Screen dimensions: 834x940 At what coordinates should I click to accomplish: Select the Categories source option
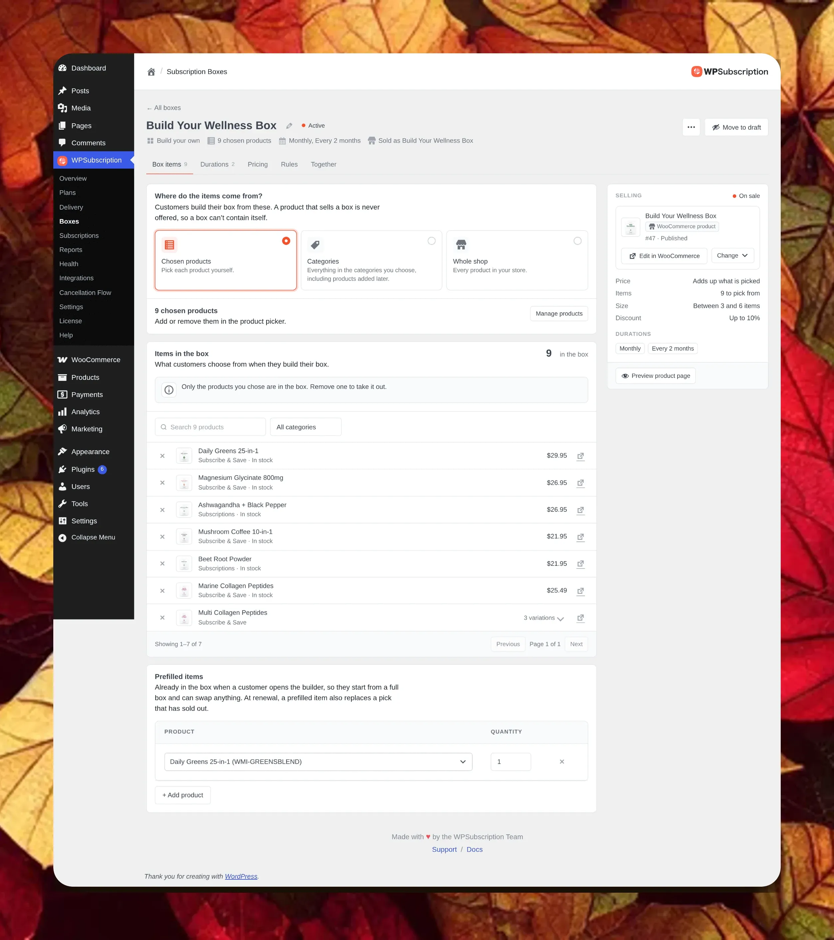pos(371,260)
